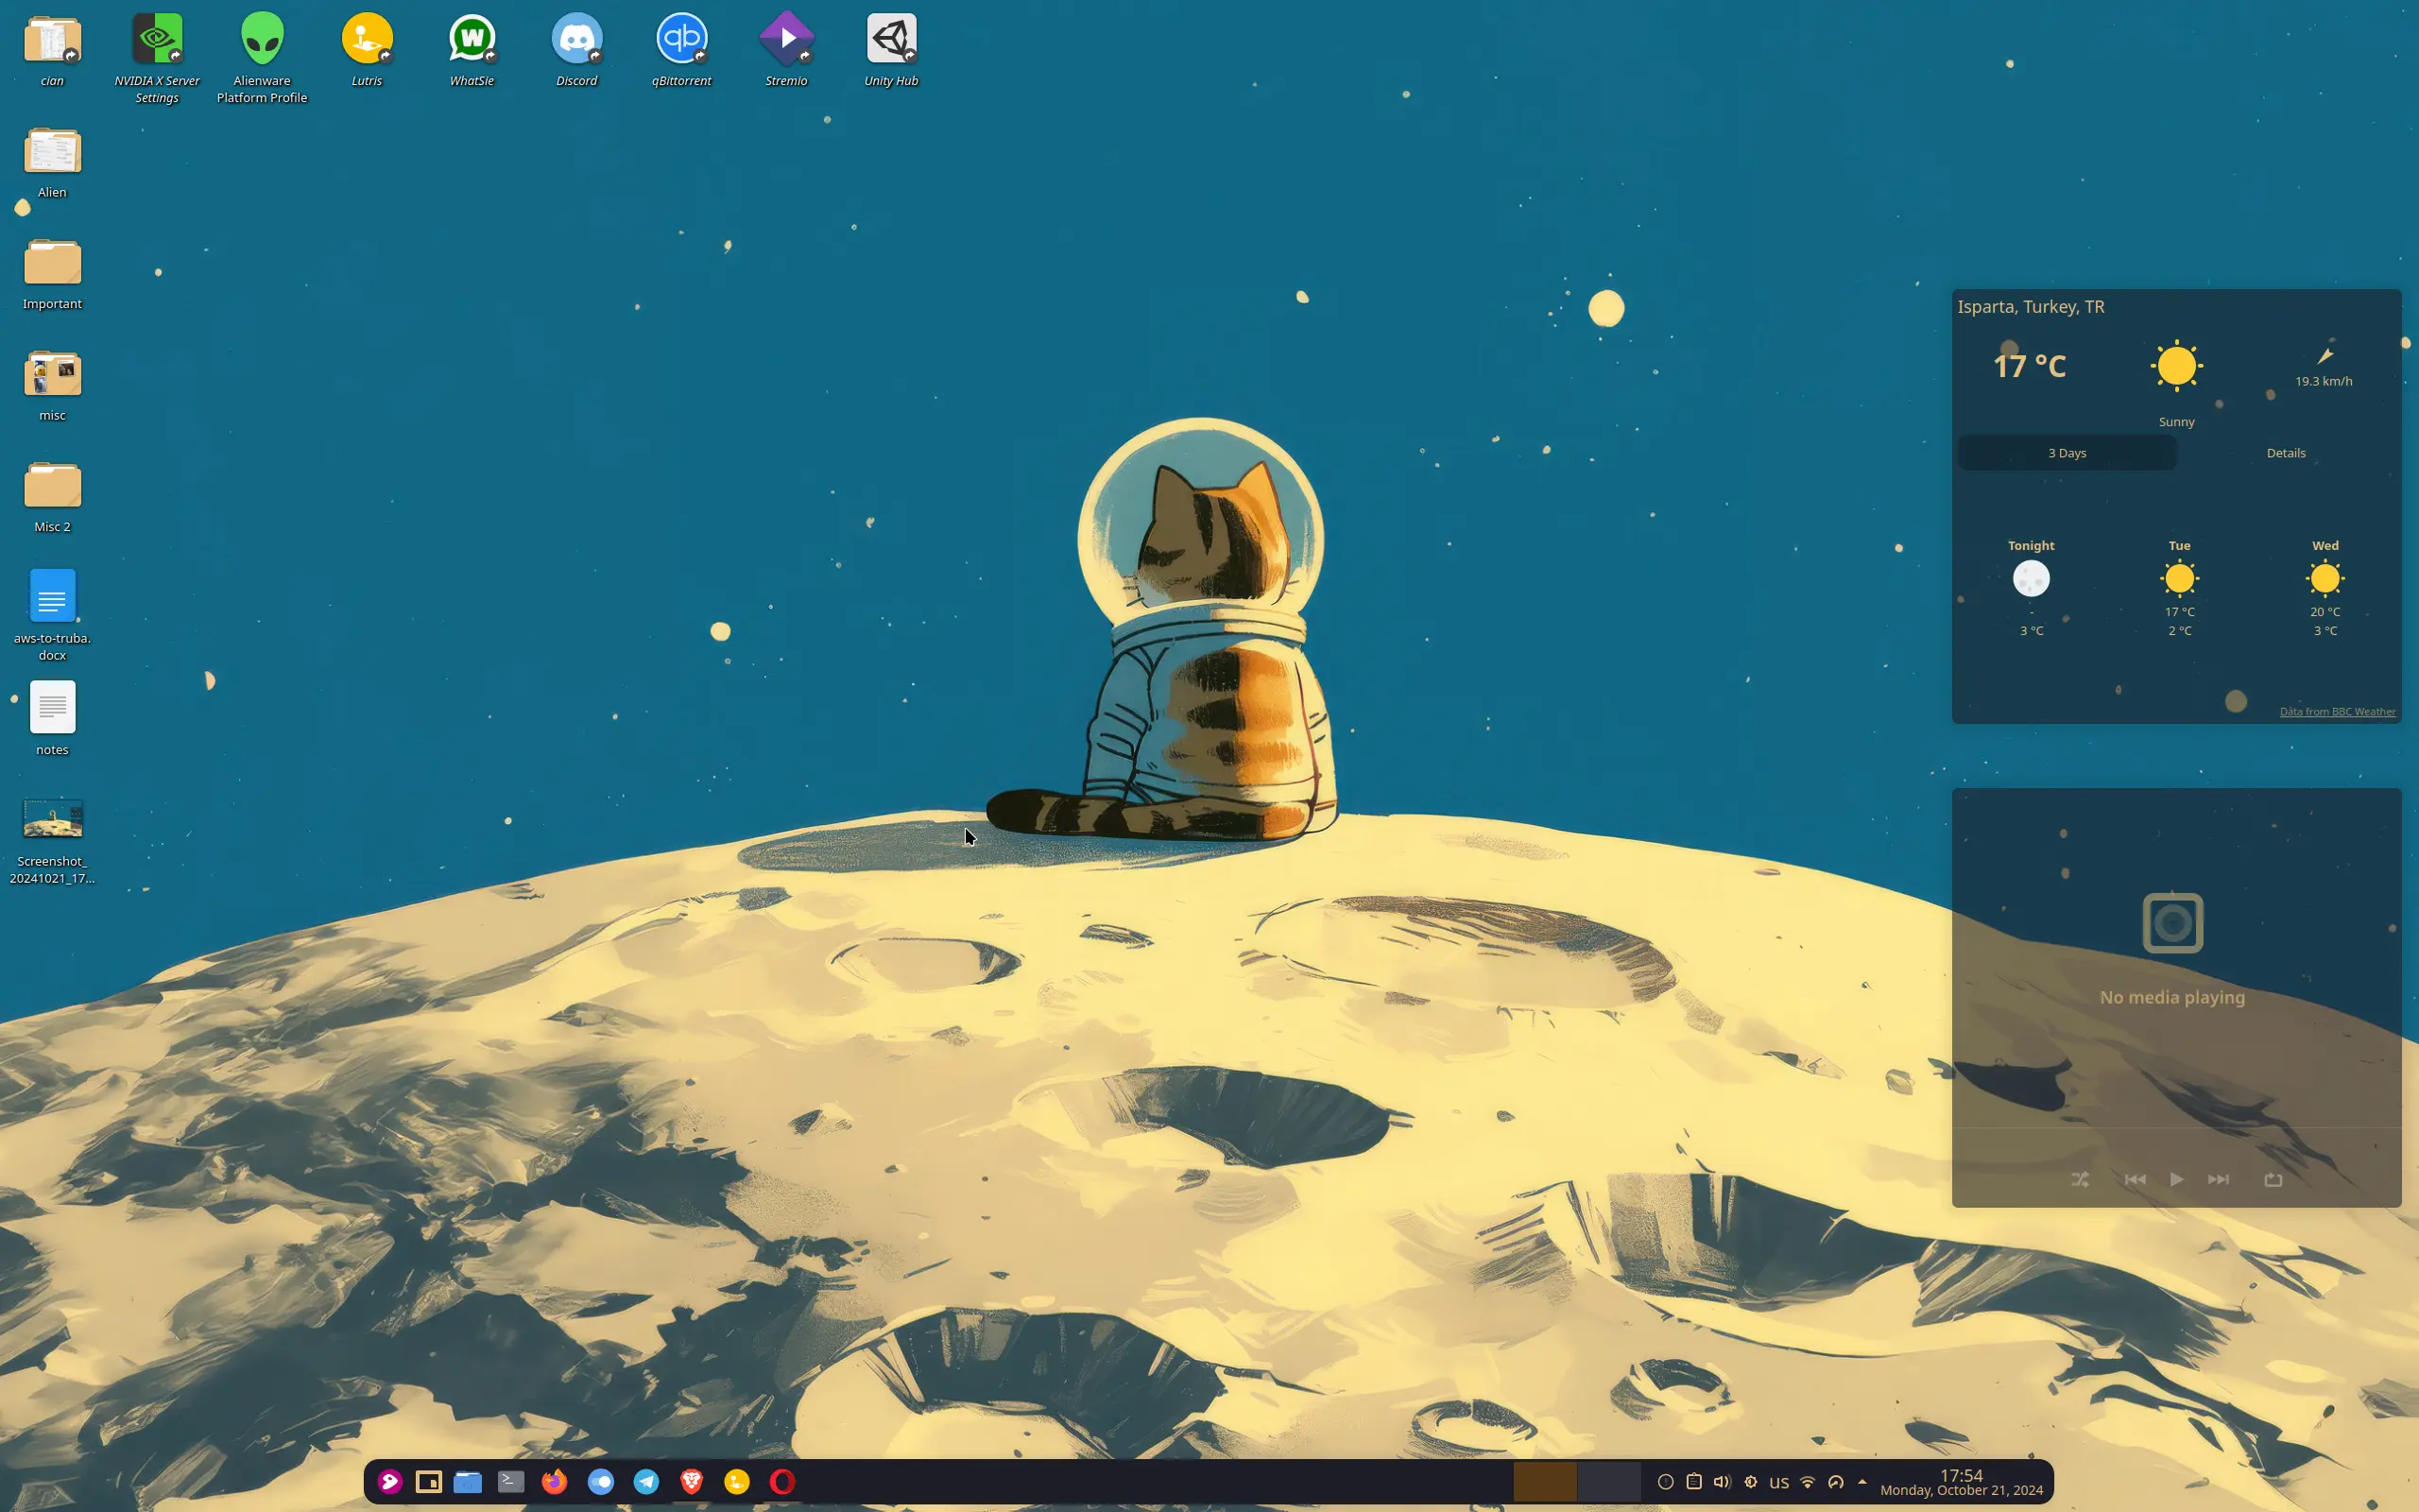Click the Tonight forecast moon icon

(2032, 579)
